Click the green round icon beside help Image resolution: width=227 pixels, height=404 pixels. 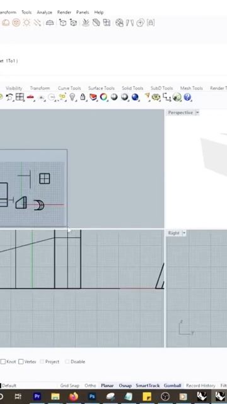point(177,97)
